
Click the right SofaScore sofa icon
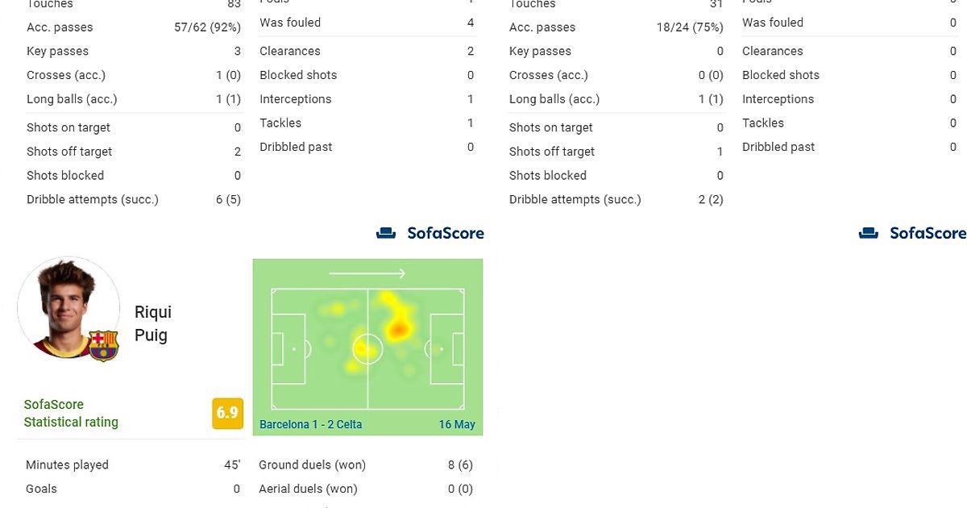(x=869, y=233)
